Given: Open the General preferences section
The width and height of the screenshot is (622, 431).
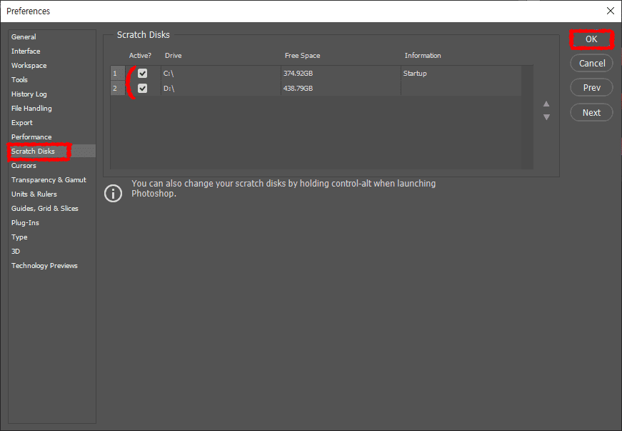Looking at the screenshot, I should 24,36.
